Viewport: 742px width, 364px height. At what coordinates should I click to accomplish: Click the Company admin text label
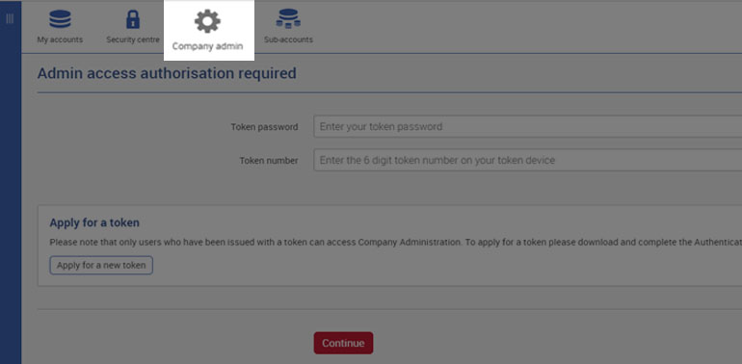(207, 46)
